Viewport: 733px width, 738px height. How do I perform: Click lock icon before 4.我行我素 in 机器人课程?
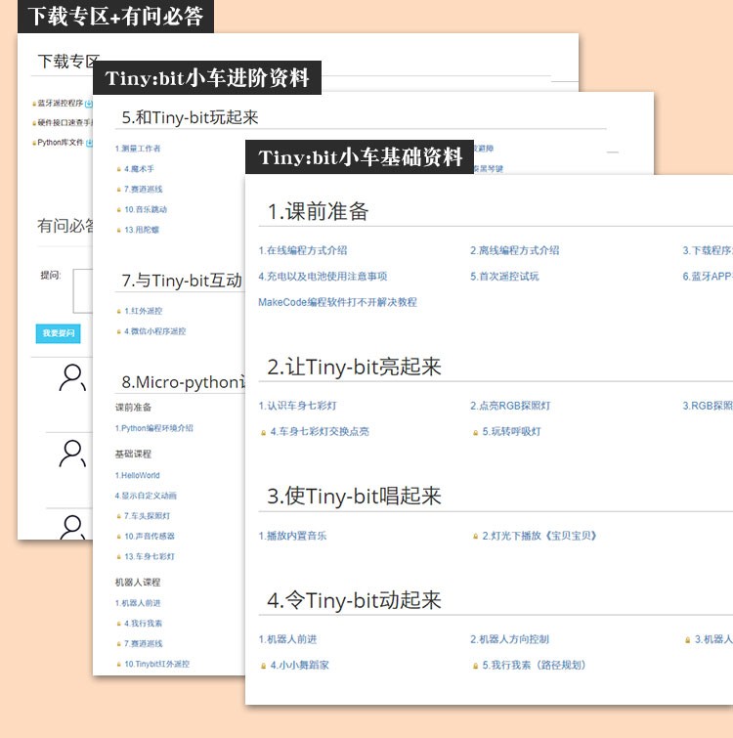(x=118, y=624)
